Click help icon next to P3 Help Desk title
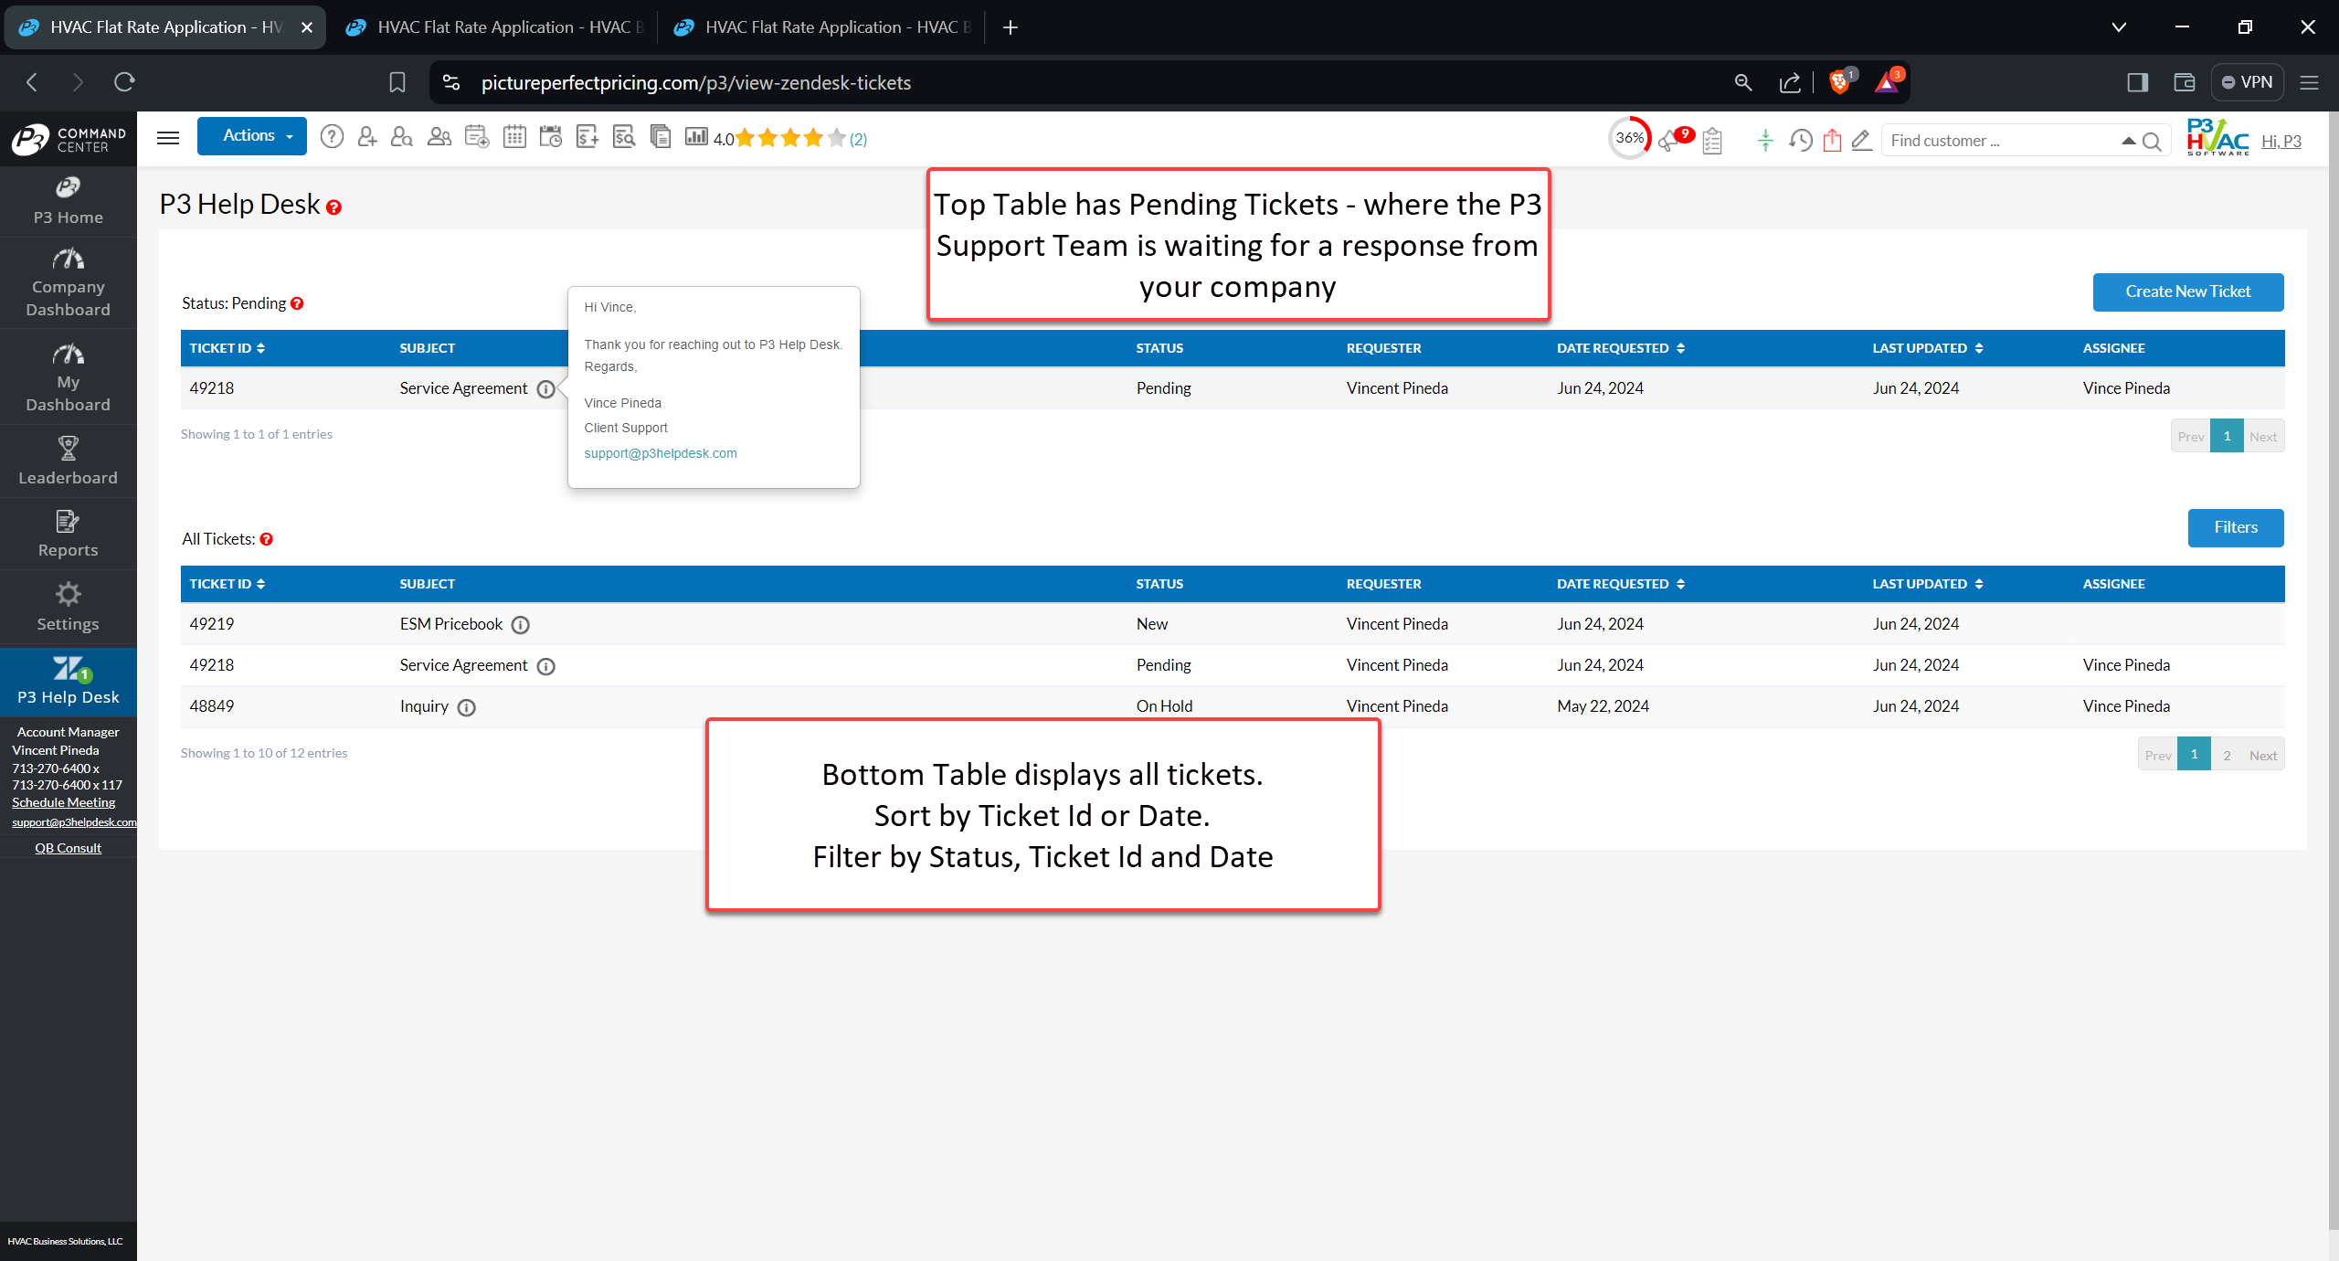The width and height of the screenshot is (2339, 1261). 334,207
